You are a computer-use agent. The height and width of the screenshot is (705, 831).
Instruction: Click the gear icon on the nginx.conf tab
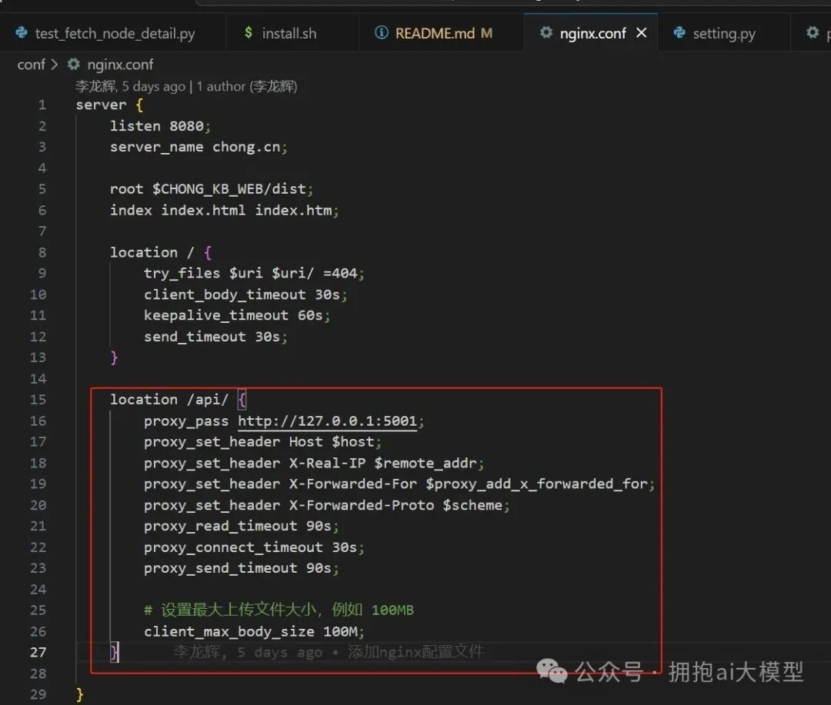545,33
